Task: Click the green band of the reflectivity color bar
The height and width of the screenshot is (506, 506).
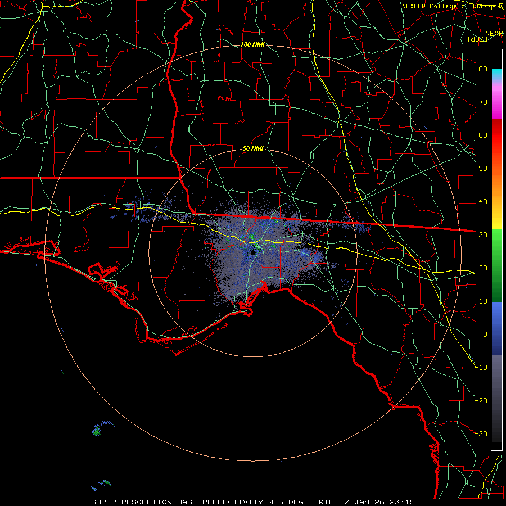Action: [496, 265]
